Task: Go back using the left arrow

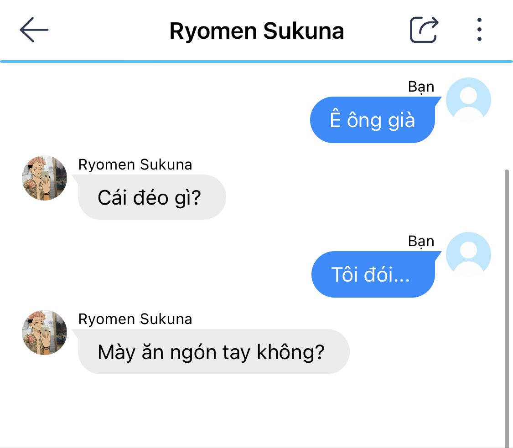Action: click(34, 30)
